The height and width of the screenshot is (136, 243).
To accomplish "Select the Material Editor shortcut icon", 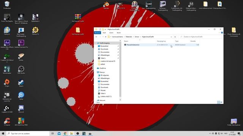I will [x=191, y=6].
